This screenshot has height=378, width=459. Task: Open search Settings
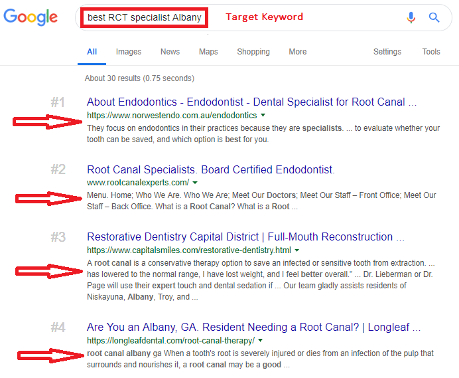coord(387,52)
